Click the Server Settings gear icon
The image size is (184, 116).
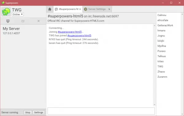[86, 9]
